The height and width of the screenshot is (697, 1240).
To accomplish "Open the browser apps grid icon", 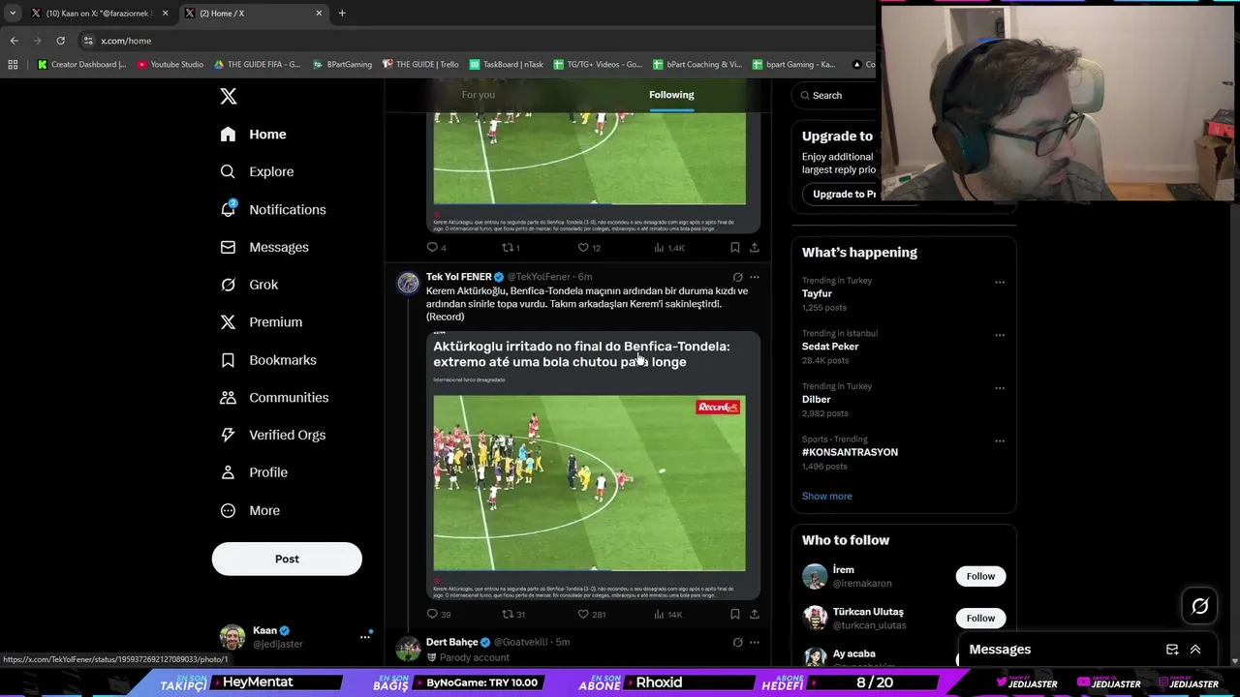I will [13, 65].
